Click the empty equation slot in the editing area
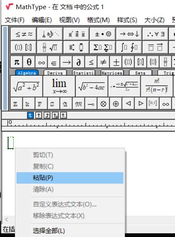 (x=11, y=143)
